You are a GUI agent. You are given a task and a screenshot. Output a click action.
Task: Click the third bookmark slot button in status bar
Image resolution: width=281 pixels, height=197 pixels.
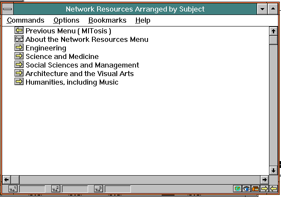click(x=98, y=188)
